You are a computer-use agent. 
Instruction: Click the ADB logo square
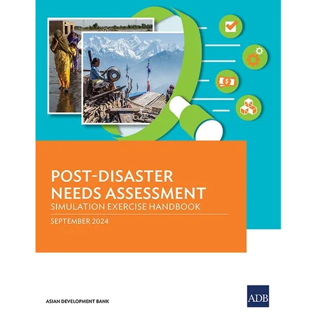point(258,296)
